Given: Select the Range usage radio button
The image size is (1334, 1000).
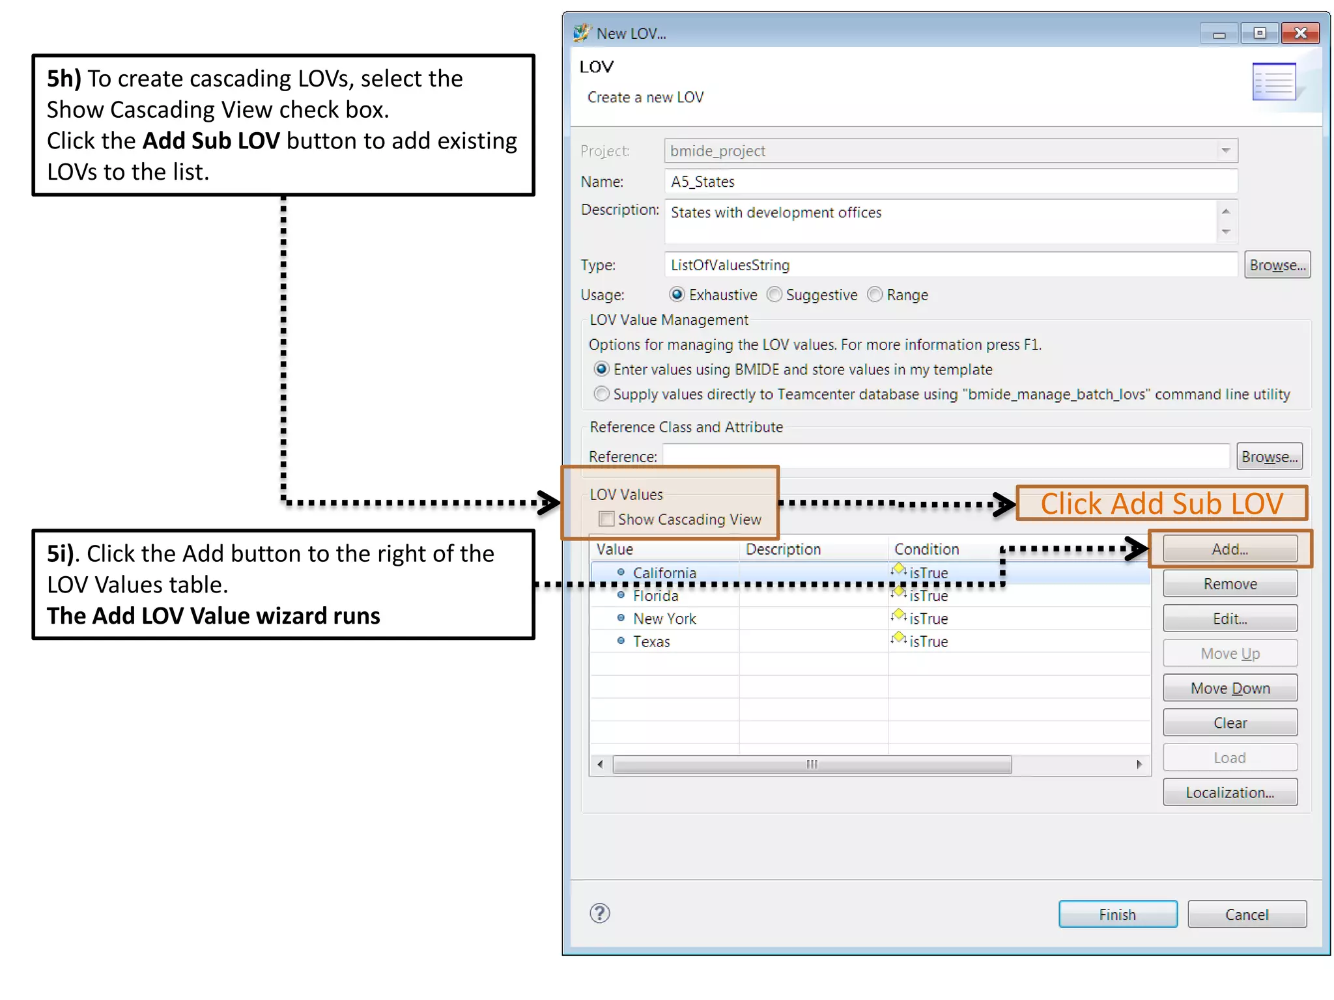Looking at the screenshot, I should point(875,295).
